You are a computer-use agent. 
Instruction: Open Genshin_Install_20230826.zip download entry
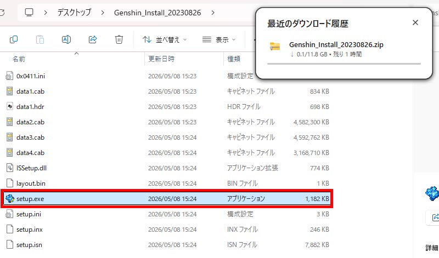click(x=344, y=49)
